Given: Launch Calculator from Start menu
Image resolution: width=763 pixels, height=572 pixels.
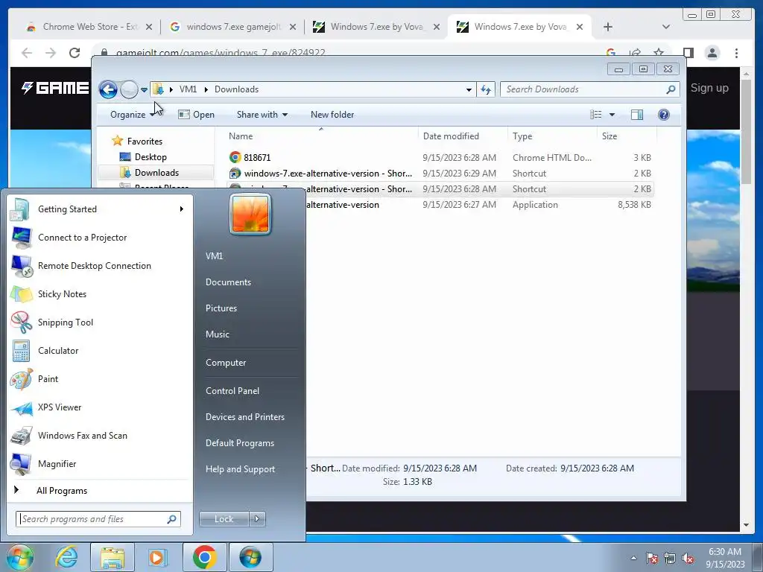Looking at the screenshot, I should (99, 351).
